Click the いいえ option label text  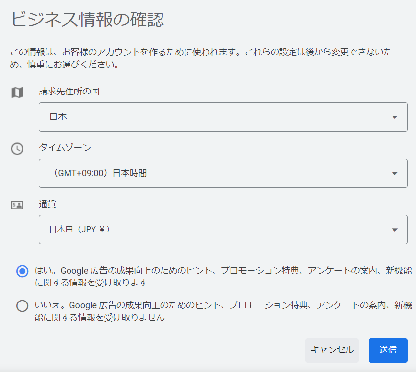click(x=223, y=311)
